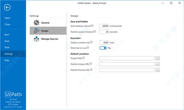Close the UiPath Studio window
The width and height of the screenshot is (184, 110).
(x=180, y=3)
